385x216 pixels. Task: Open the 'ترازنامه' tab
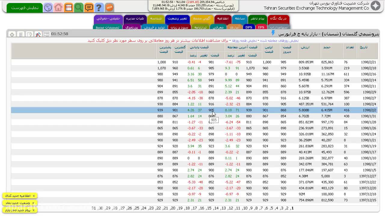point(200,27)
